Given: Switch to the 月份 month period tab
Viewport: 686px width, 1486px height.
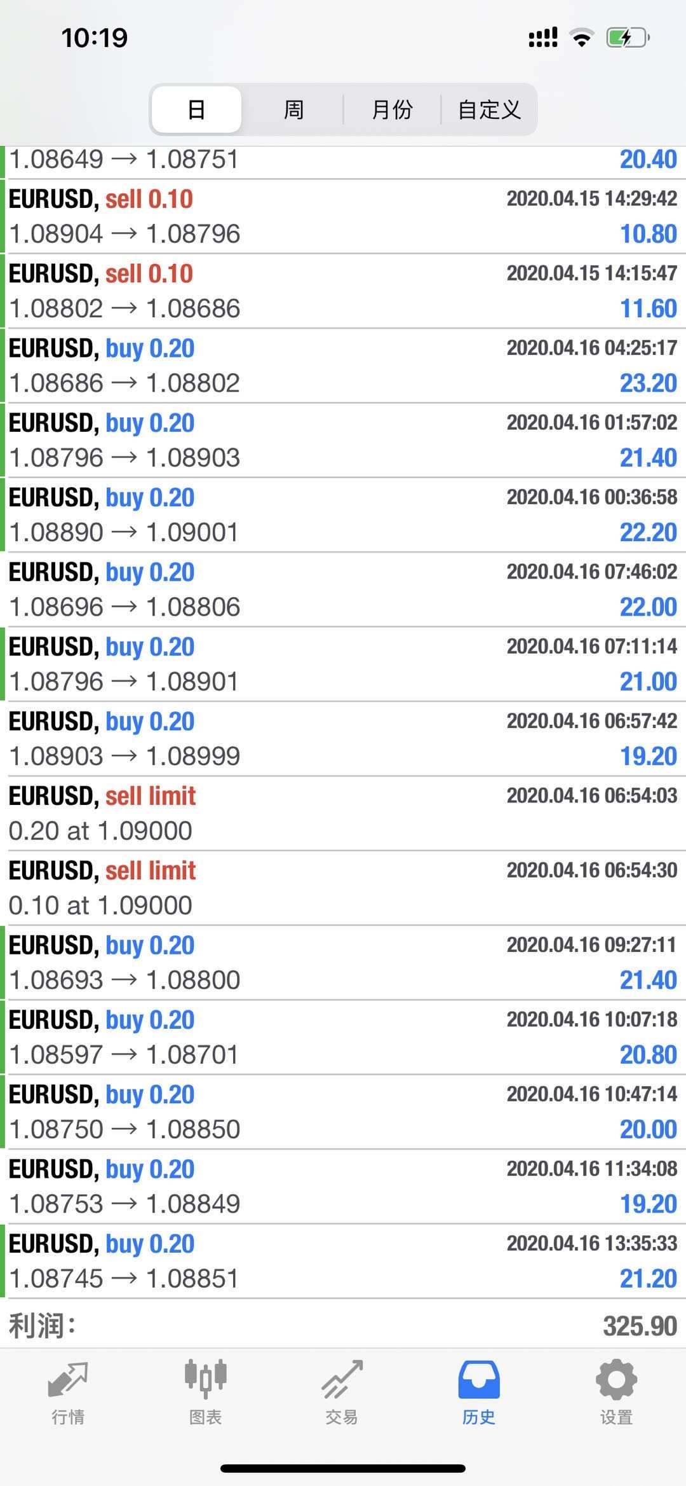Looking at the screenshot, I should tap(392, 110).
